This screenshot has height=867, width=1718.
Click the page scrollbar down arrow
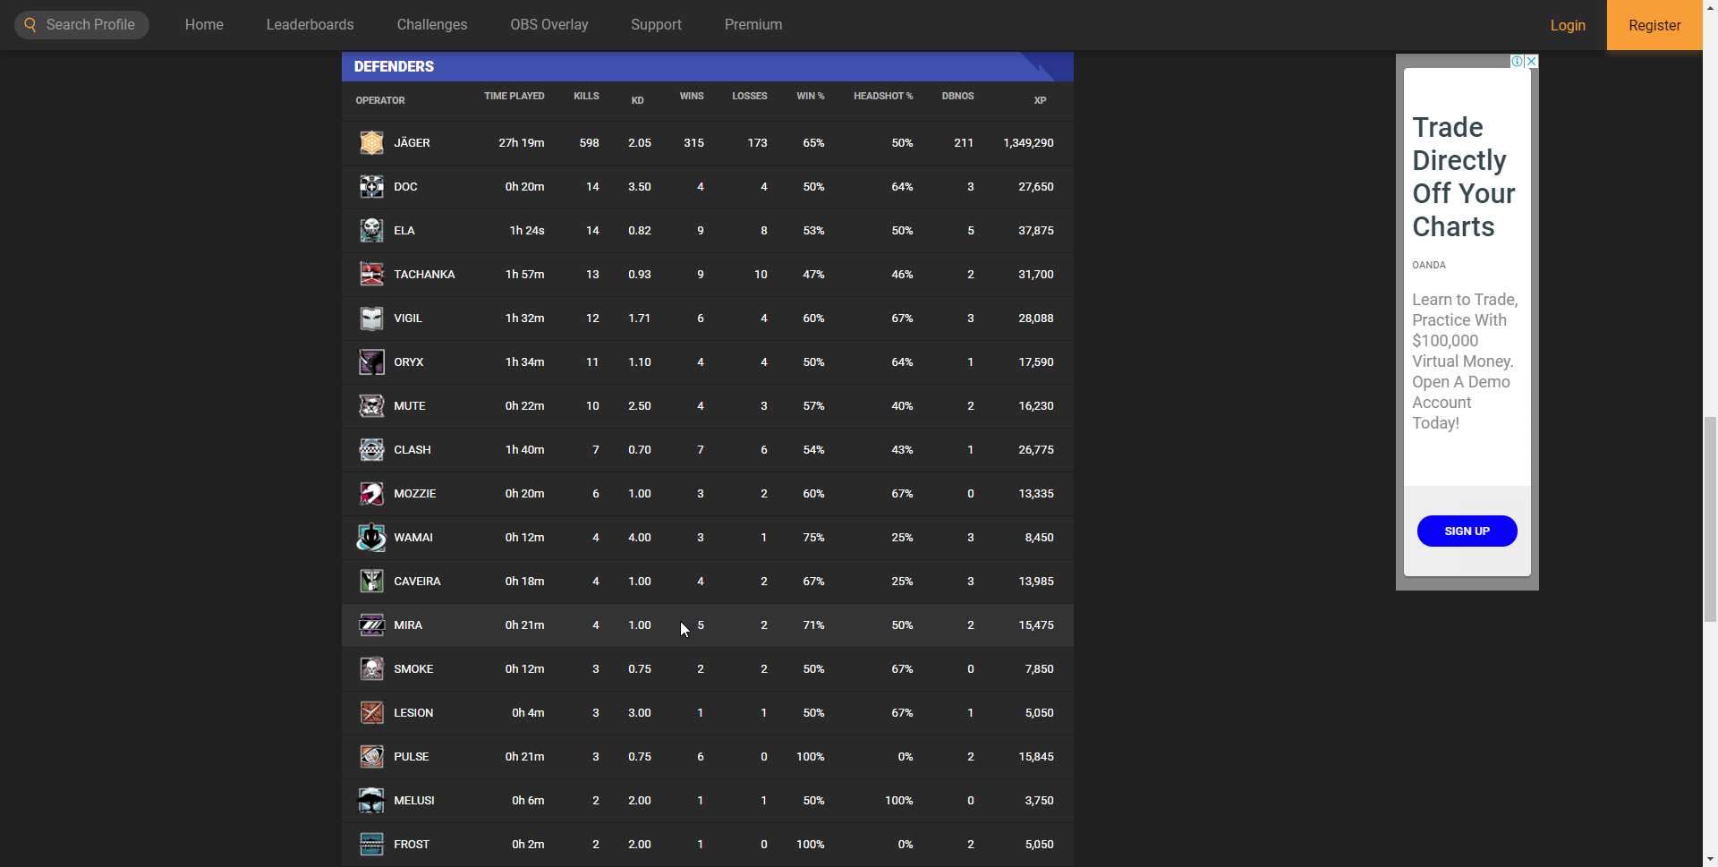tap(1710, 859)
